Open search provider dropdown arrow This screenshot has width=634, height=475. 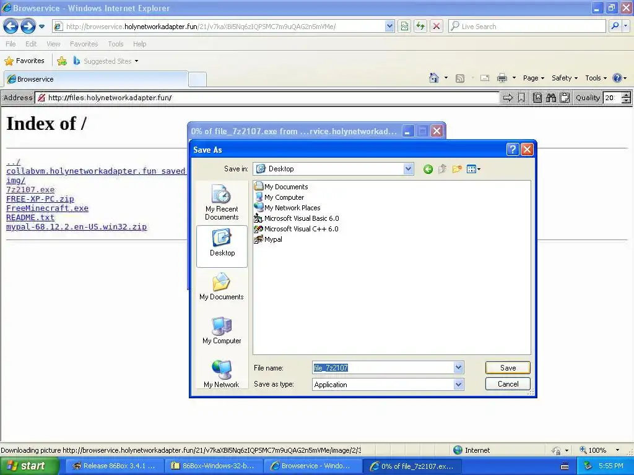pyautogui.click(x=625, y=26)
